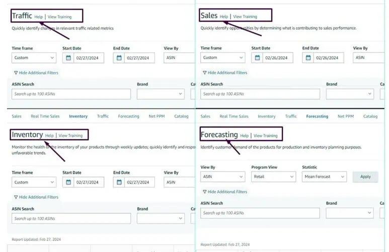Open Brand dropdown in Forecasting panel
Image resolution: width=389 pixels, height=252 pixels.
[x=350, y=213]
